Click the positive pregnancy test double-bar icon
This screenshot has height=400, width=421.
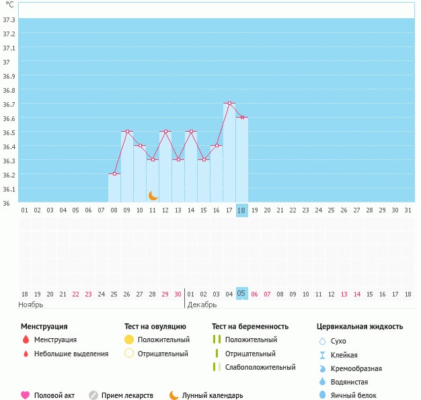click(x=216, y=340)
